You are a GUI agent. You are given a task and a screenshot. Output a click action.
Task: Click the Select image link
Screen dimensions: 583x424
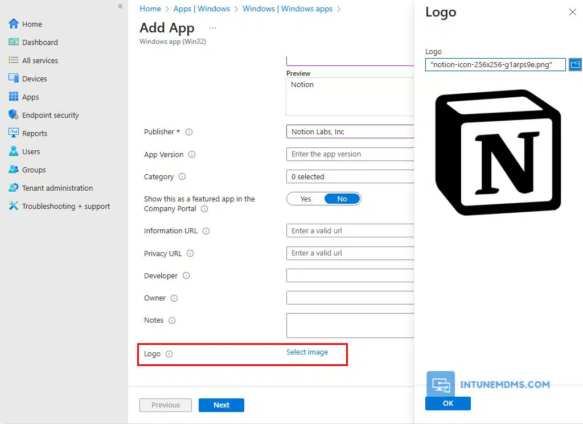tap(307, 352)
